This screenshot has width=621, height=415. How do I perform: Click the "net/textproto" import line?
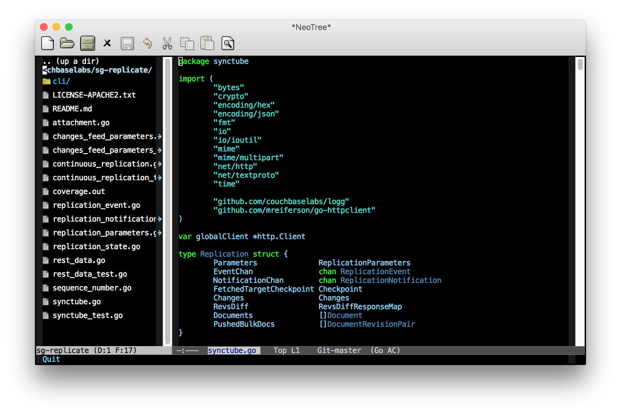246,175
